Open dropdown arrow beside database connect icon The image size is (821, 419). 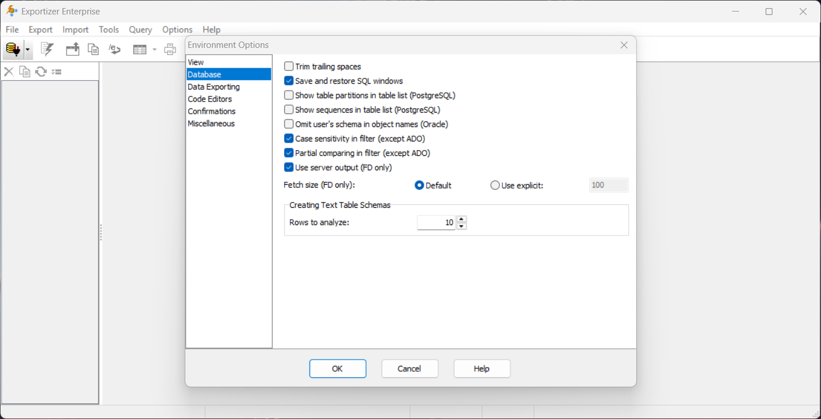pyautogui.click(x=27, y=50)
